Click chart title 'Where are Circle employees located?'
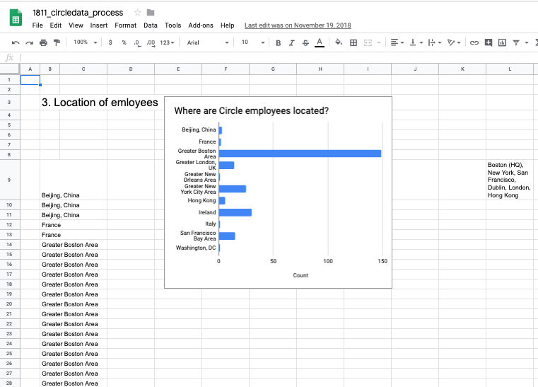Image resolution: width=538 pixels, height=387 pixels. tap(251, 111)
